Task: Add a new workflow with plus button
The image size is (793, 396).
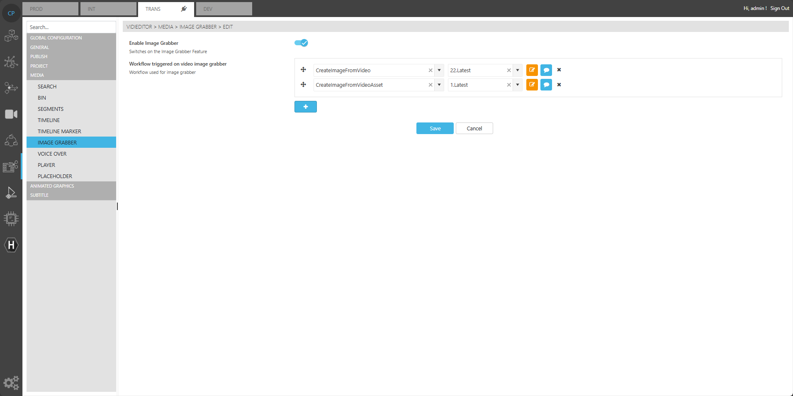Action: tap(305, 107)
